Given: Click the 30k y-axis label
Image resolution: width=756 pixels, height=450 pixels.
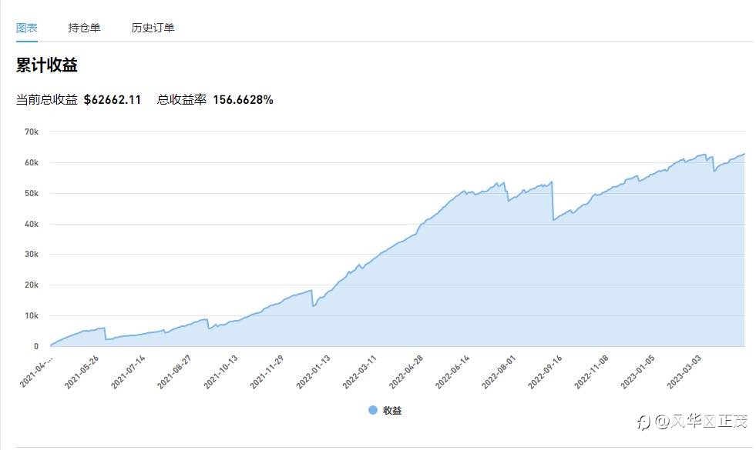Looking at the screenshot, I should [32, 254].
